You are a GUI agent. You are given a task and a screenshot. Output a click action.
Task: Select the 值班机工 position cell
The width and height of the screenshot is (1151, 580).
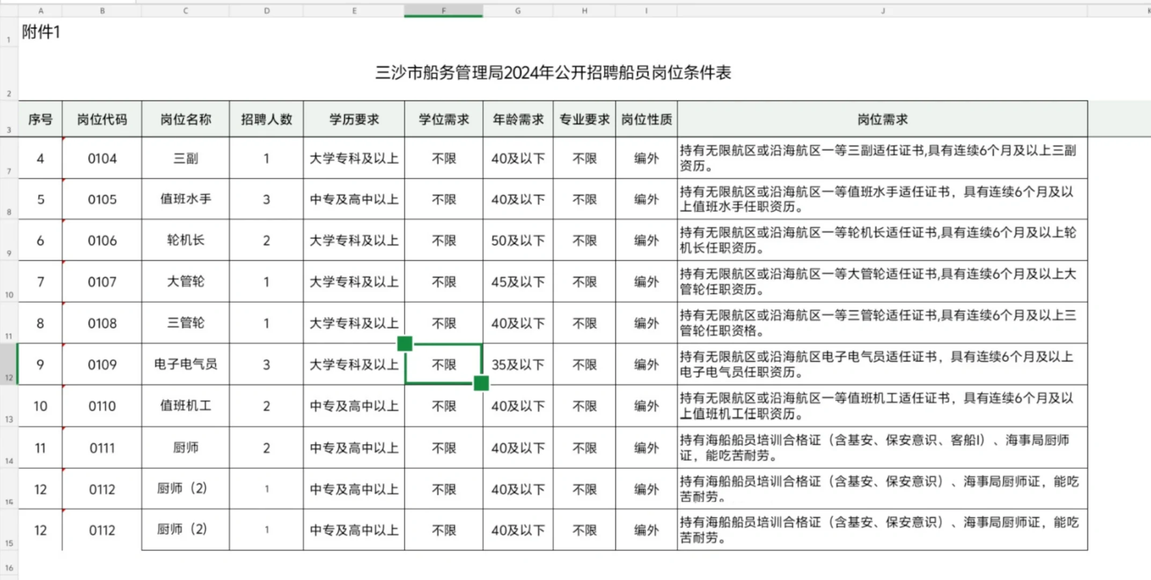(x=186, y=406)
